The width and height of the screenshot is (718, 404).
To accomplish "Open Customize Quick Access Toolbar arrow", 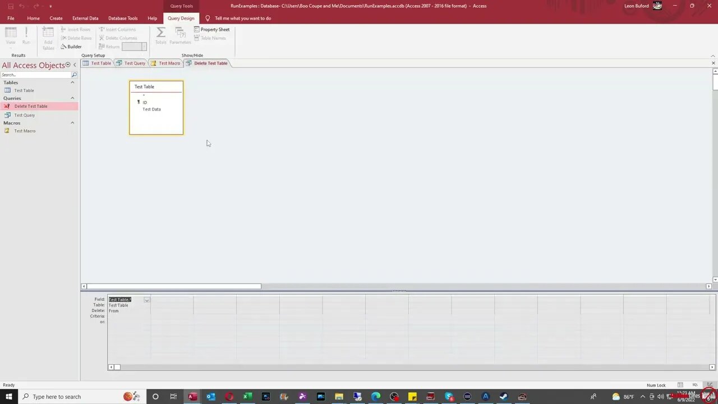I will [50, 6].
